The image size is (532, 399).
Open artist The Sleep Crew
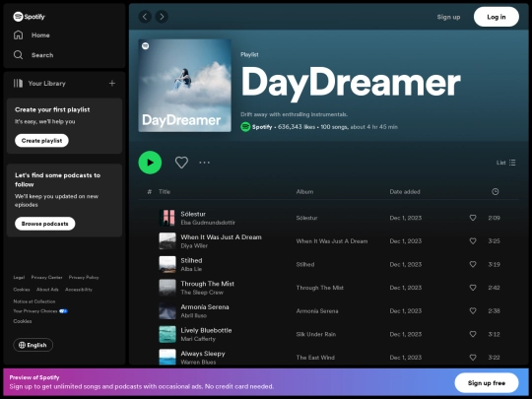click(x=202, y=293)
